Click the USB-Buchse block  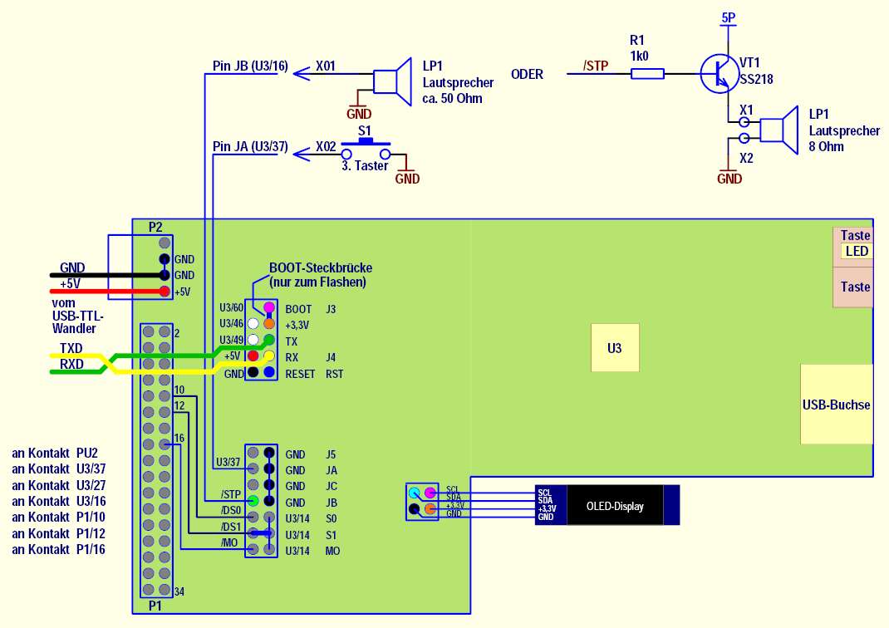[836, 405]
